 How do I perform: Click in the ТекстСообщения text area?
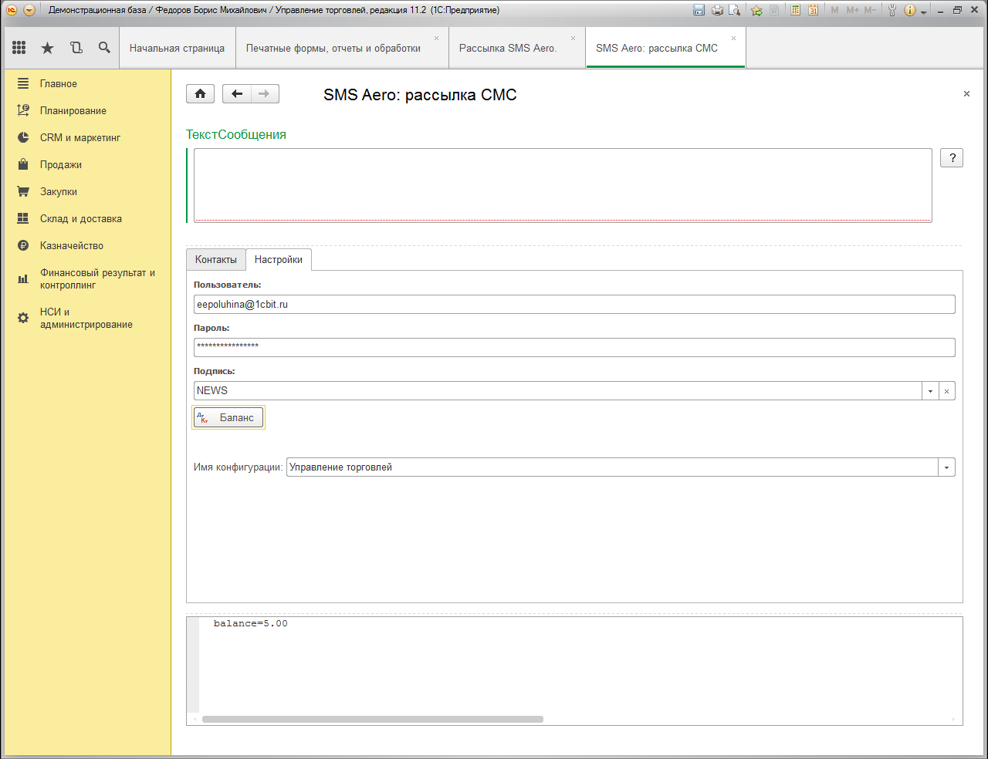(x=563, y=185)
